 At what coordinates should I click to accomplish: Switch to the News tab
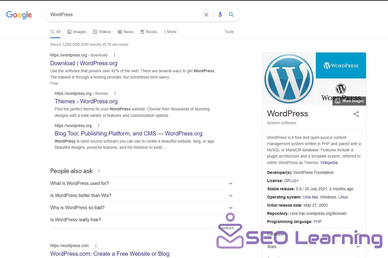click(x=126, y=32)
